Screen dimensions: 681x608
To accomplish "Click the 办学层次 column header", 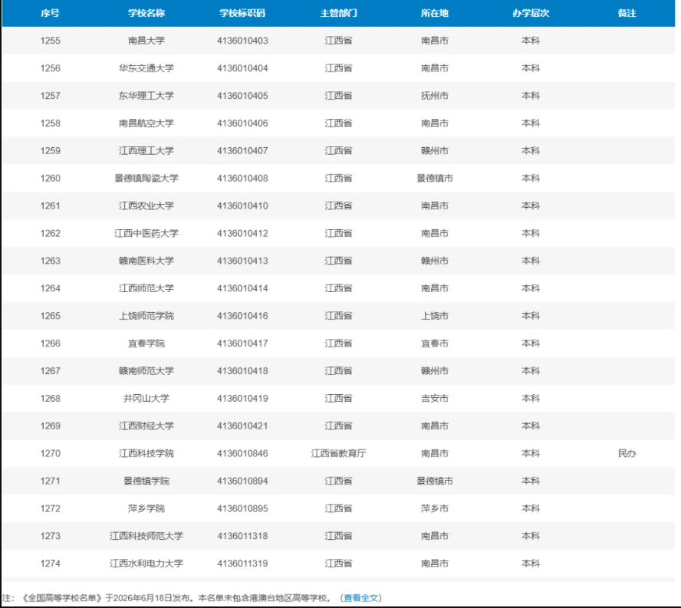I will click(531, 13).
